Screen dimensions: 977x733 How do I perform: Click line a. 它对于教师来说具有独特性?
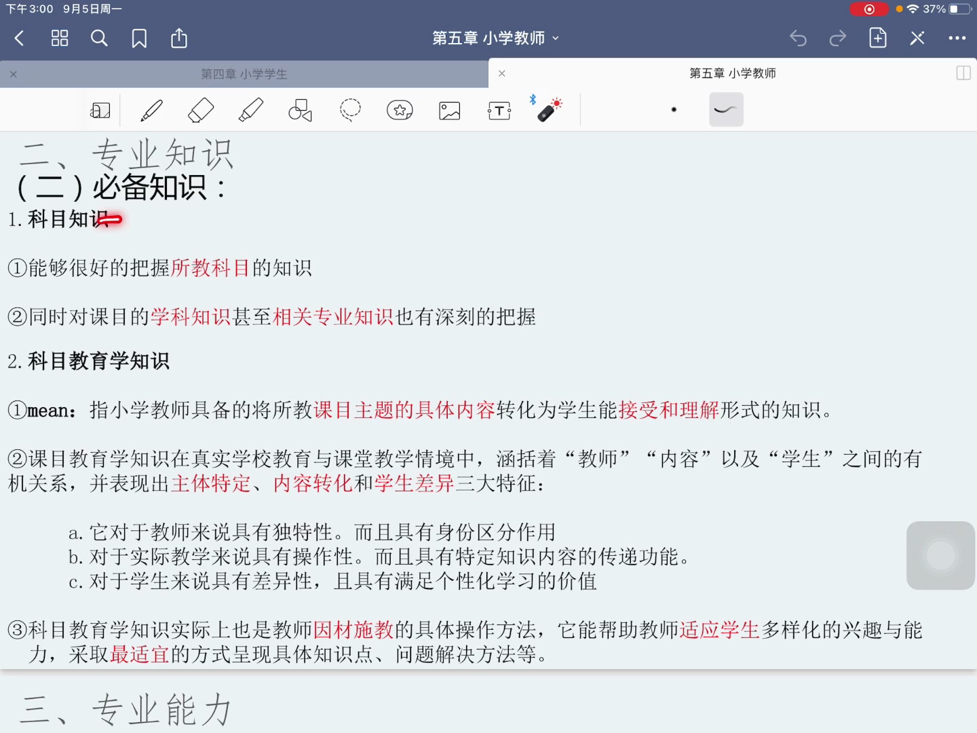tap(312, 532)
